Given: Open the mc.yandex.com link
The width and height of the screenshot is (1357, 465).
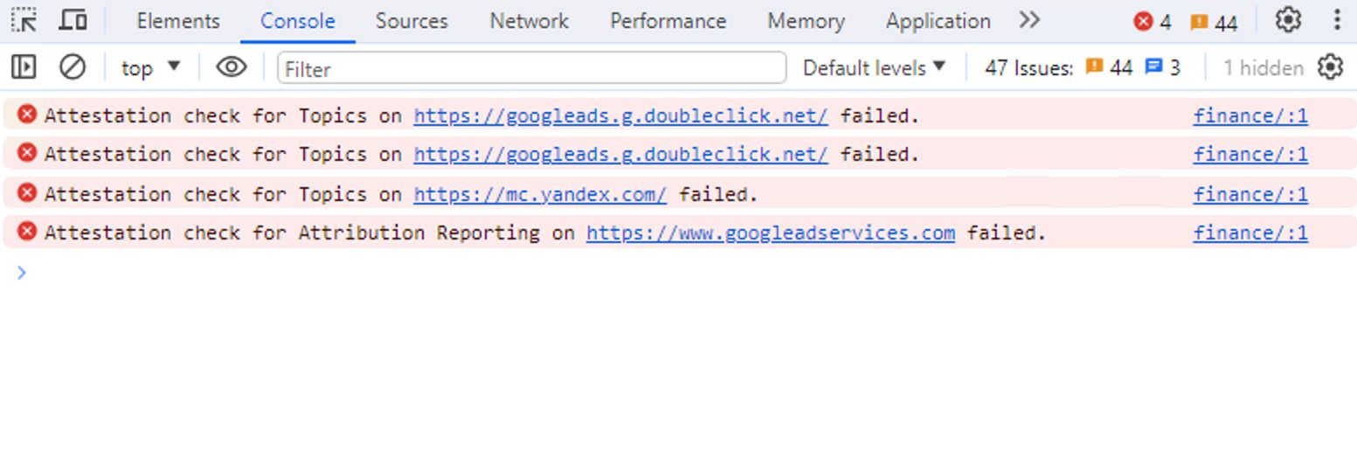Looking at the screenshot, I should click(540, 194).
